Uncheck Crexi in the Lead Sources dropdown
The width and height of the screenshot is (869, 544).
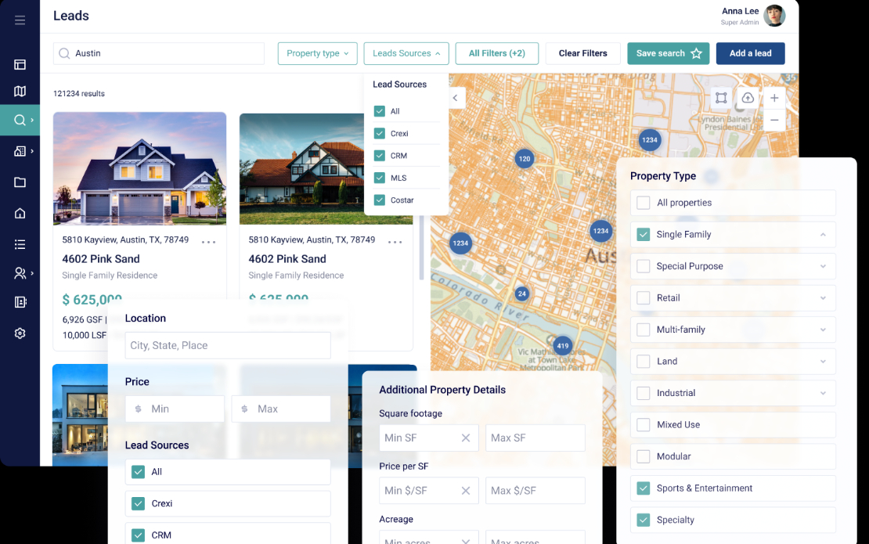(380, 134)
